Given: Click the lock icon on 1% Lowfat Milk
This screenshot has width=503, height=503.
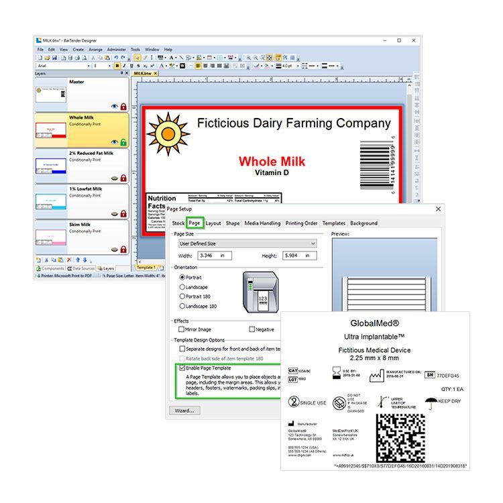Looking at the screenshot, I should [x=123, y=214].
